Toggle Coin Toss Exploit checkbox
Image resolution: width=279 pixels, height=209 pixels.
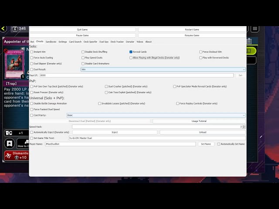click(x=106, y=92)
